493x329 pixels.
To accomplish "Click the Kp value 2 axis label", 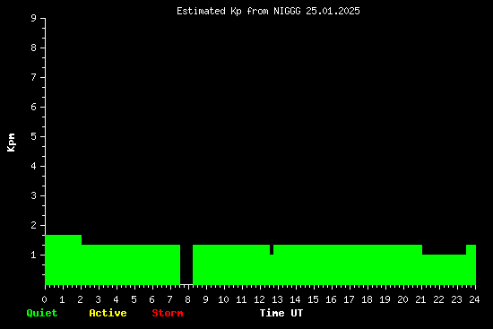I will [x=34, y=225].
